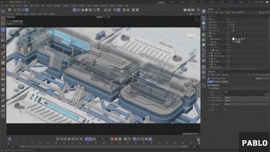270x152 pixels.
Task: Click the play sound speaker icon
Action: point(94,139)
